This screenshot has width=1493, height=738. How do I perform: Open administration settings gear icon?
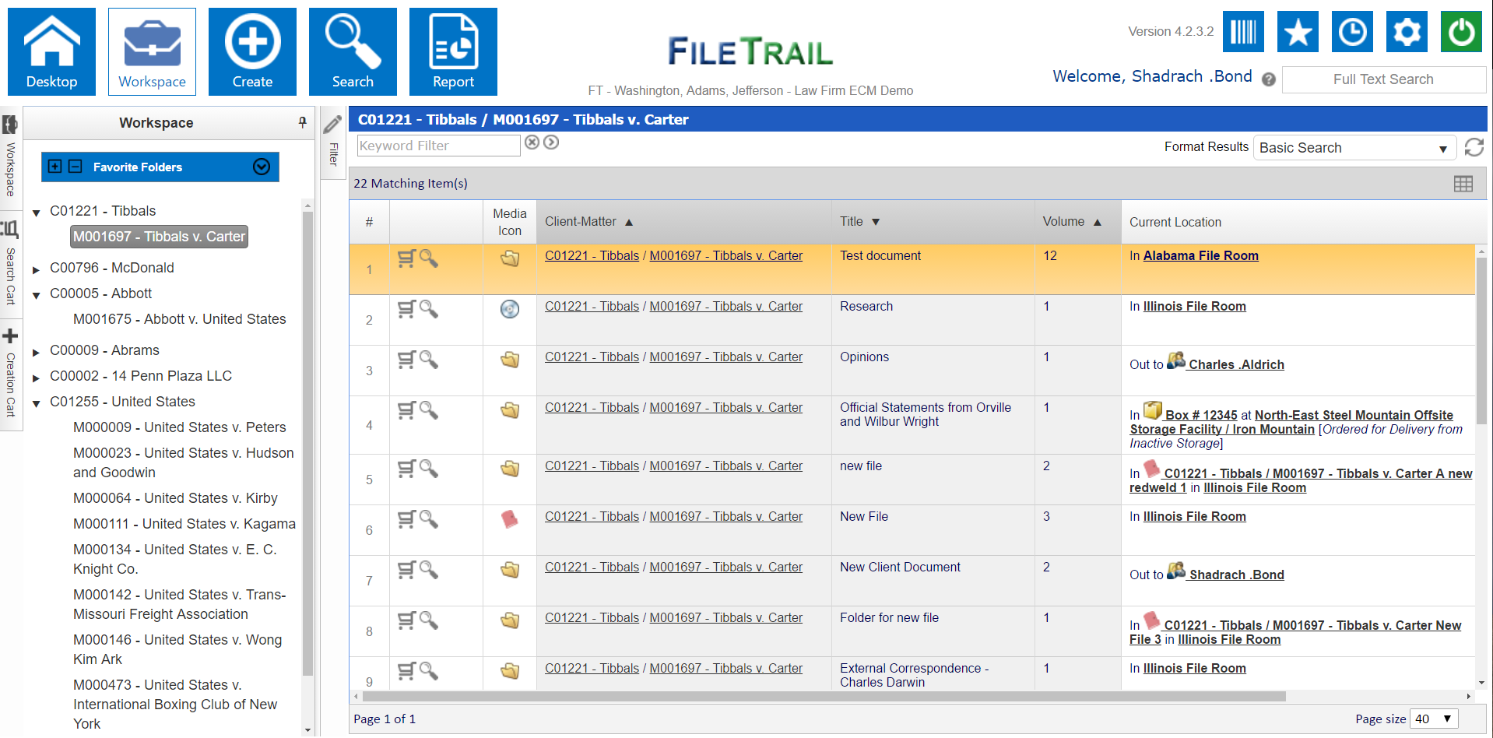coord(1406,32)
